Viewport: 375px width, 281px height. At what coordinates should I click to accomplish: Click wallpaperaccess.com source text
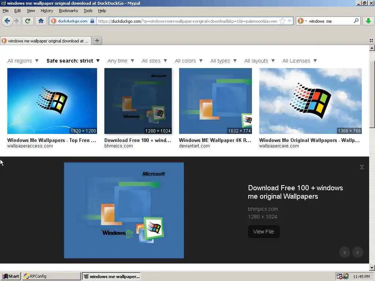click(30, 146)
